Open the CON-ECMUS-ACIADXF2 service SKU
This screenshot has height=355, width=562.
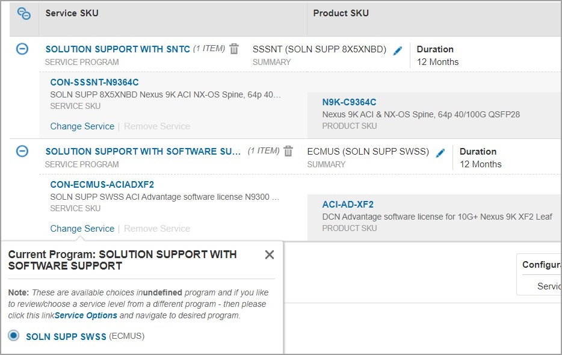[102, 185]
